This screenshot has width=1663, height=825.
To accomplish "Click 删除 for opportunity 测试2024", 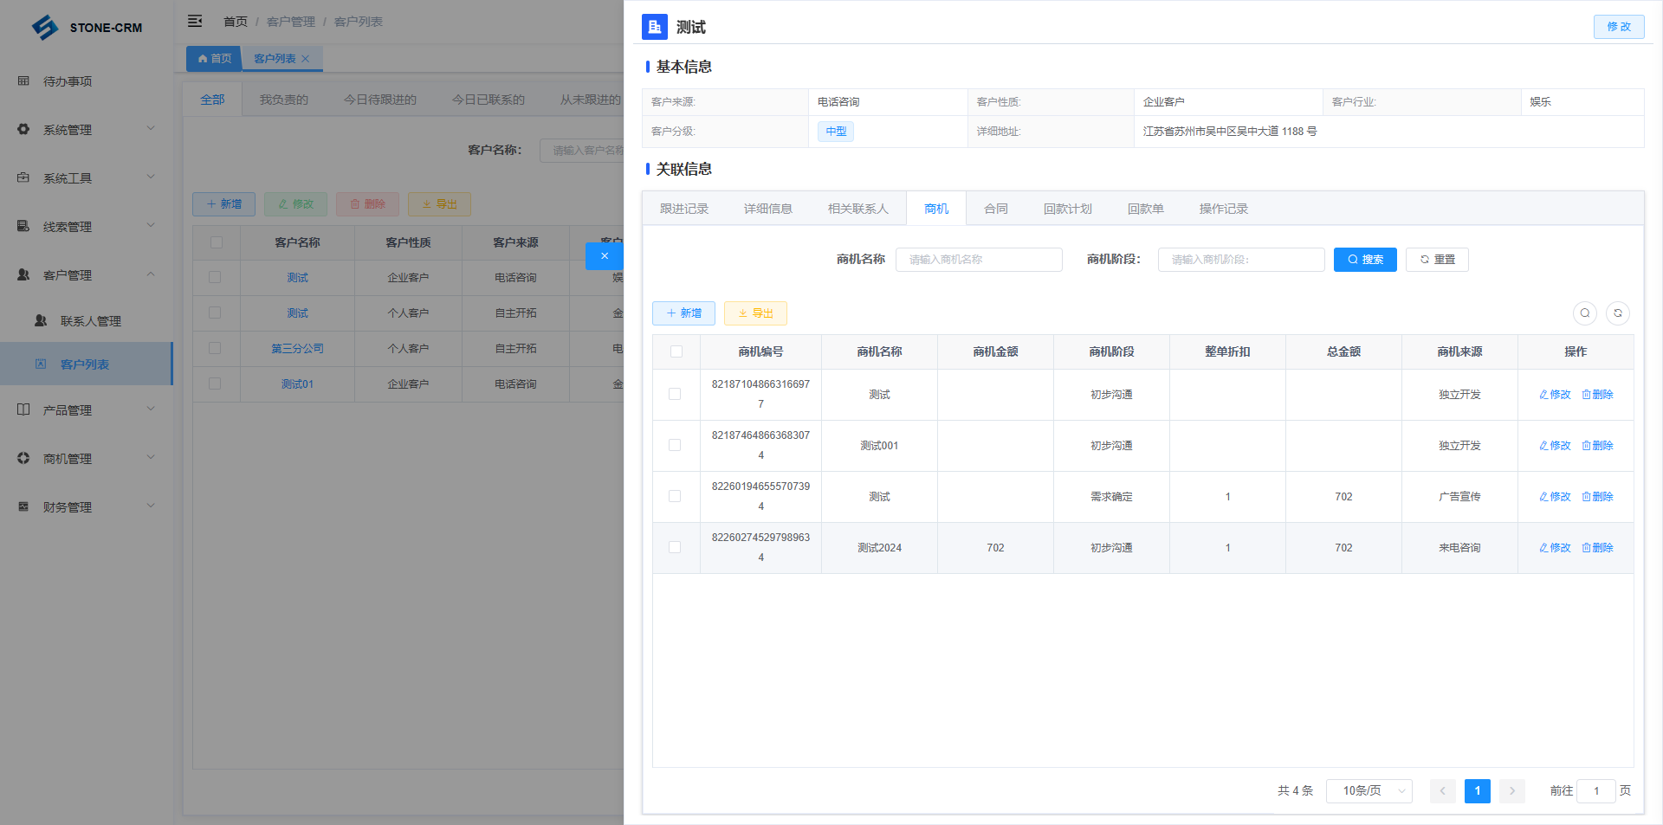I will click(x=1597, y=547).
